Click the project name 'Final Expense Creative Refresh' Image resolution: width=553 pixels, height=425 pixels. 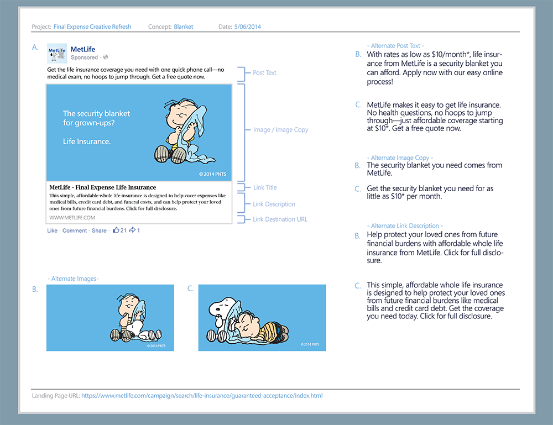pos(92,27)
